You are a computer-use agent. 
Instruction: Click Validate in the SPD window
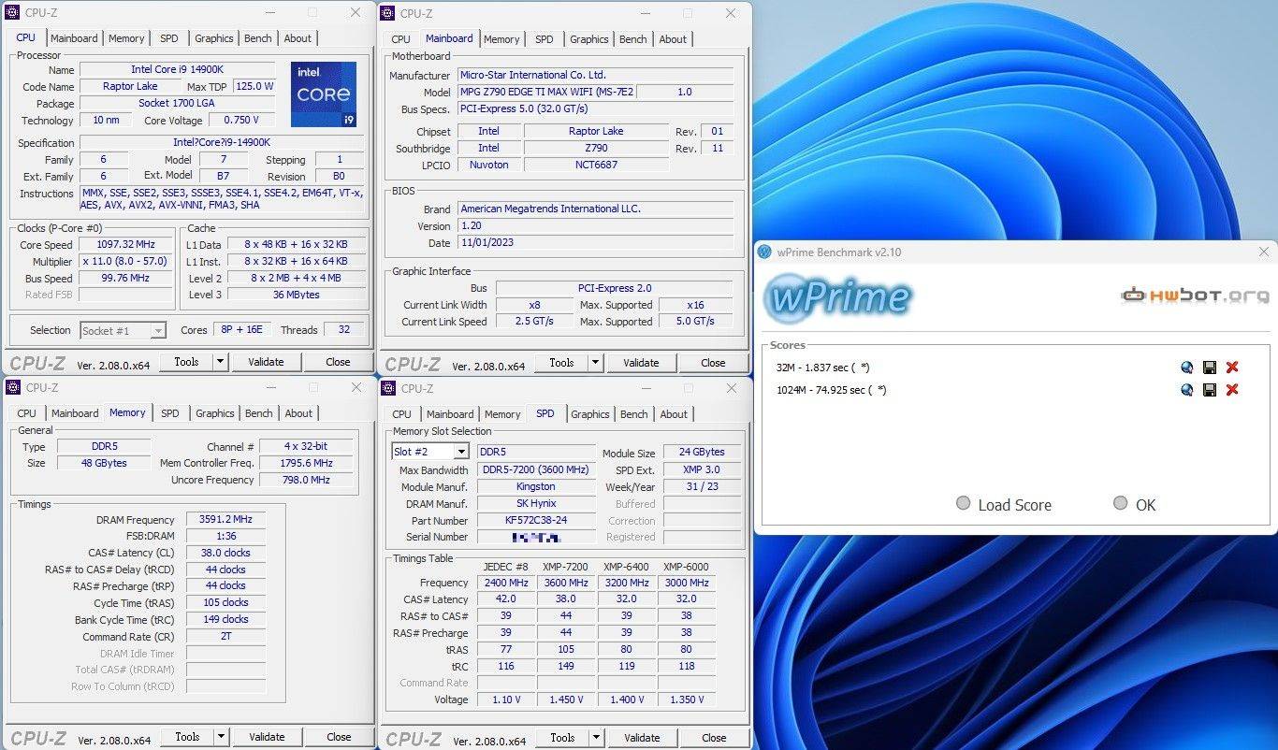pos(642,738)
